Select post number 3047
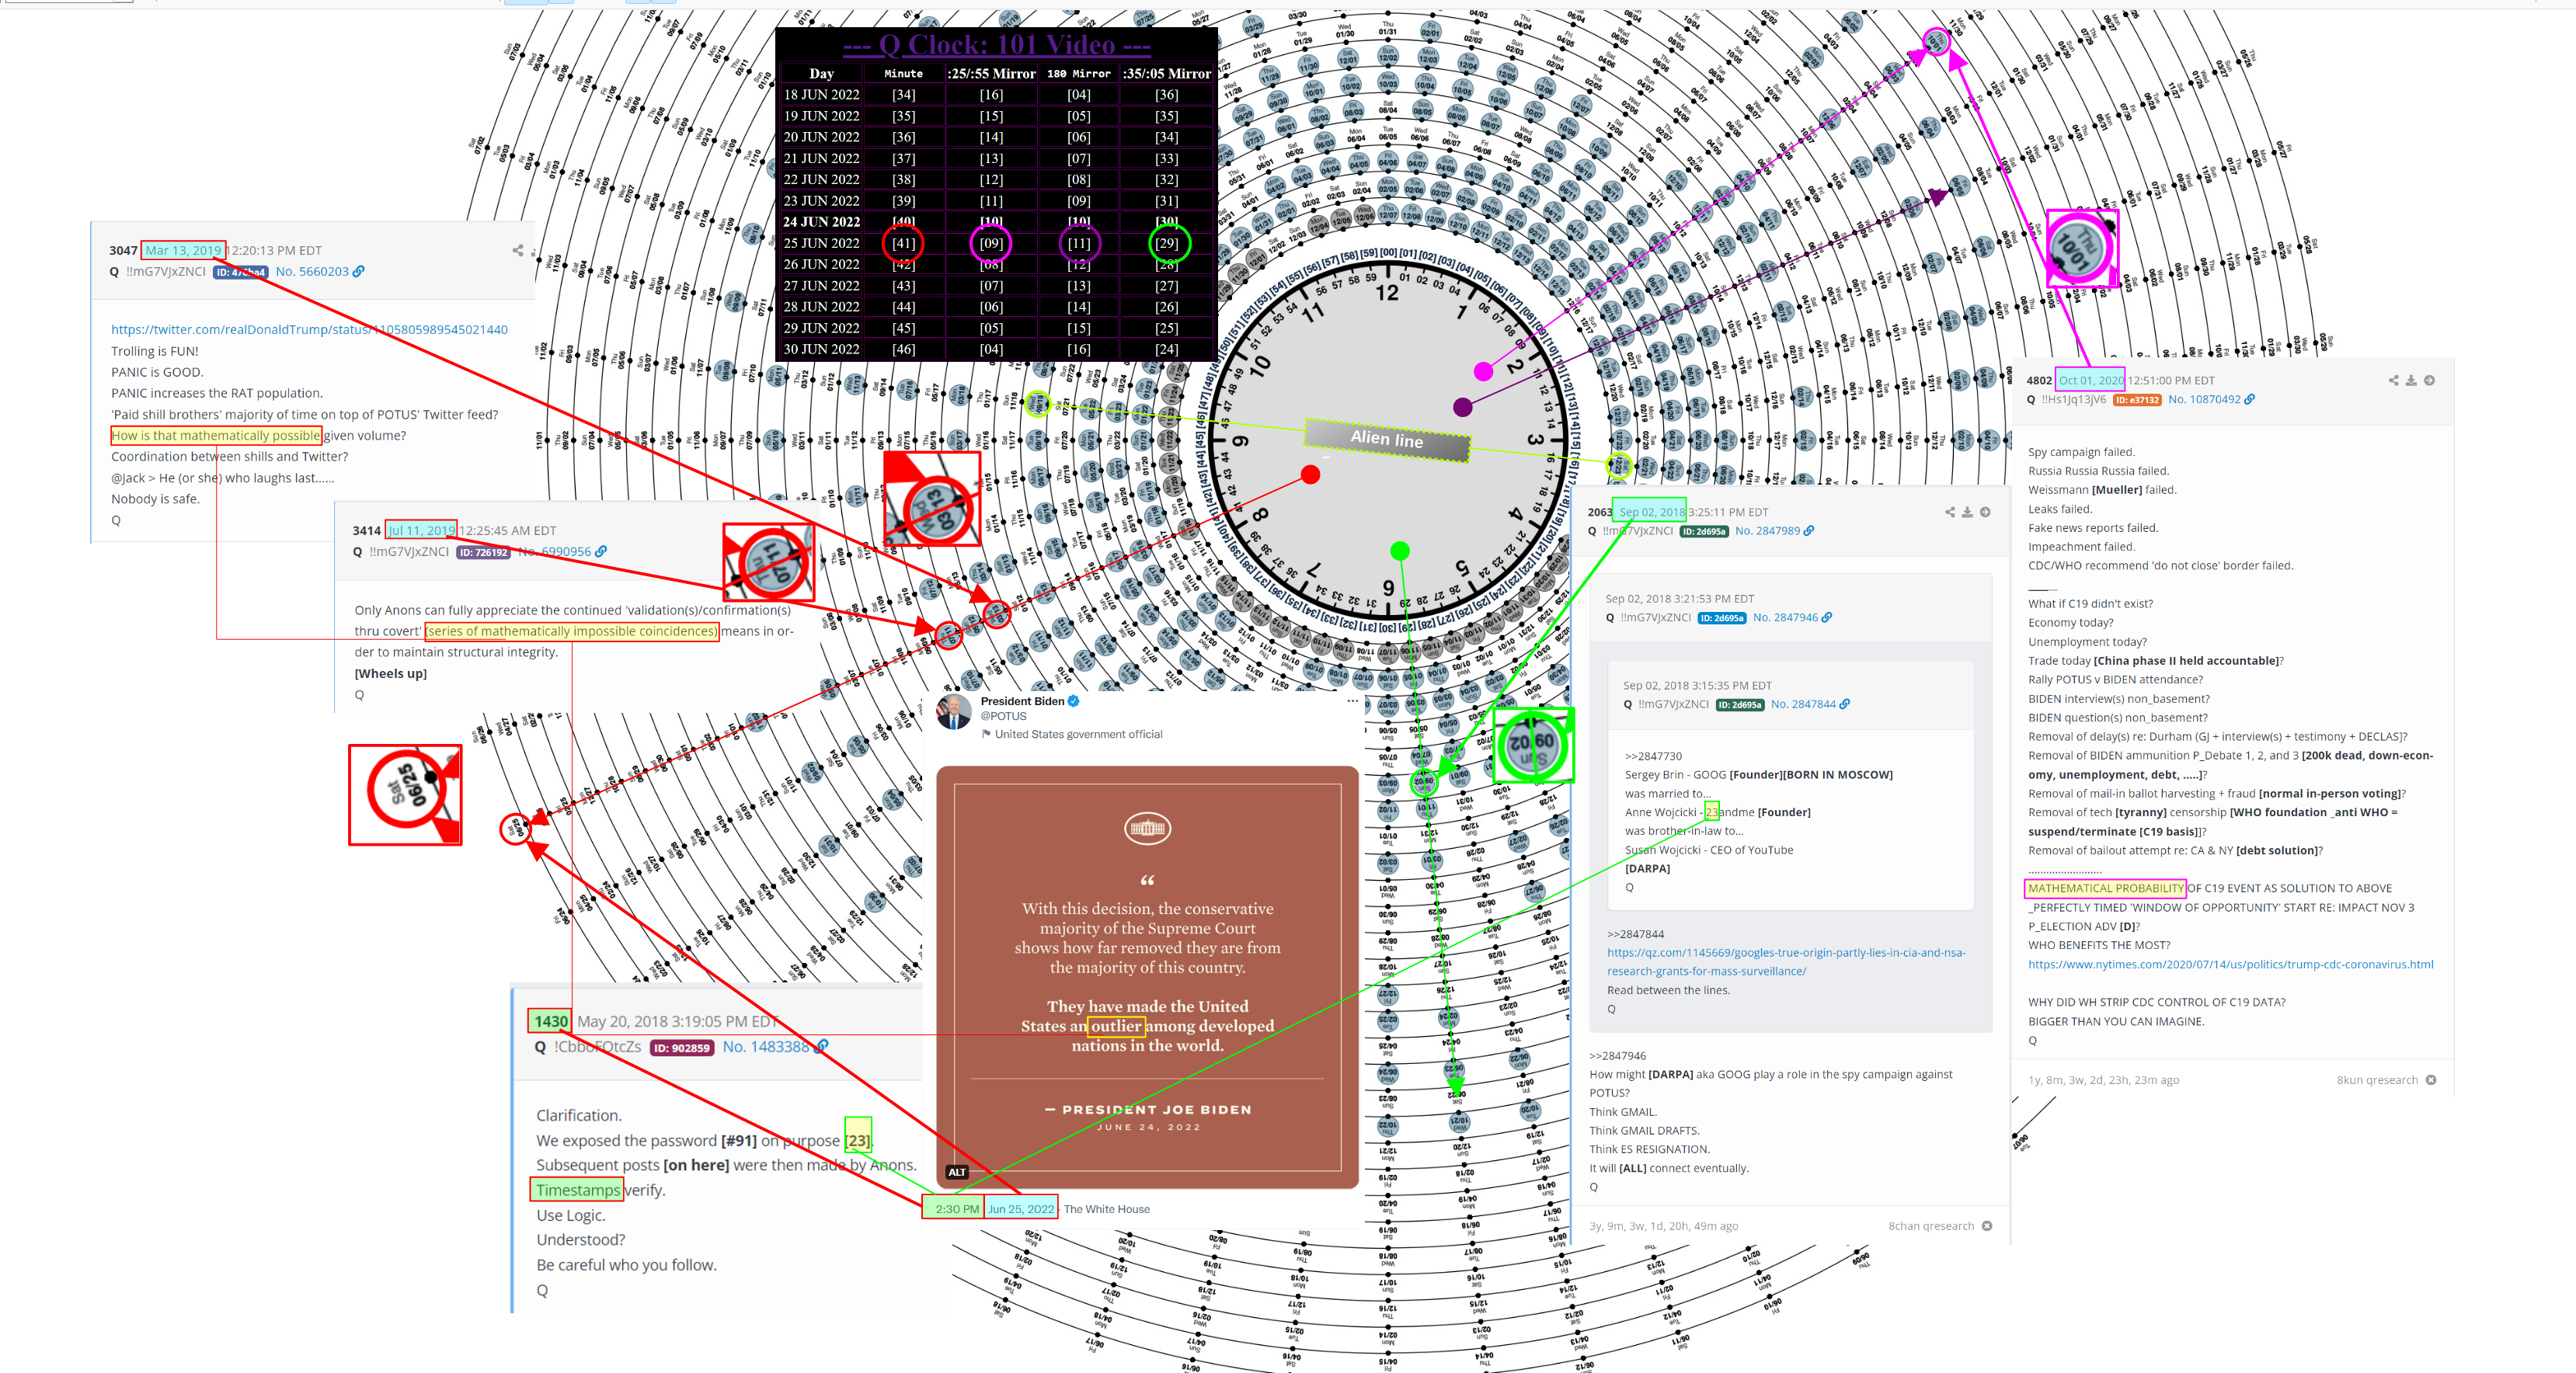 123,251
